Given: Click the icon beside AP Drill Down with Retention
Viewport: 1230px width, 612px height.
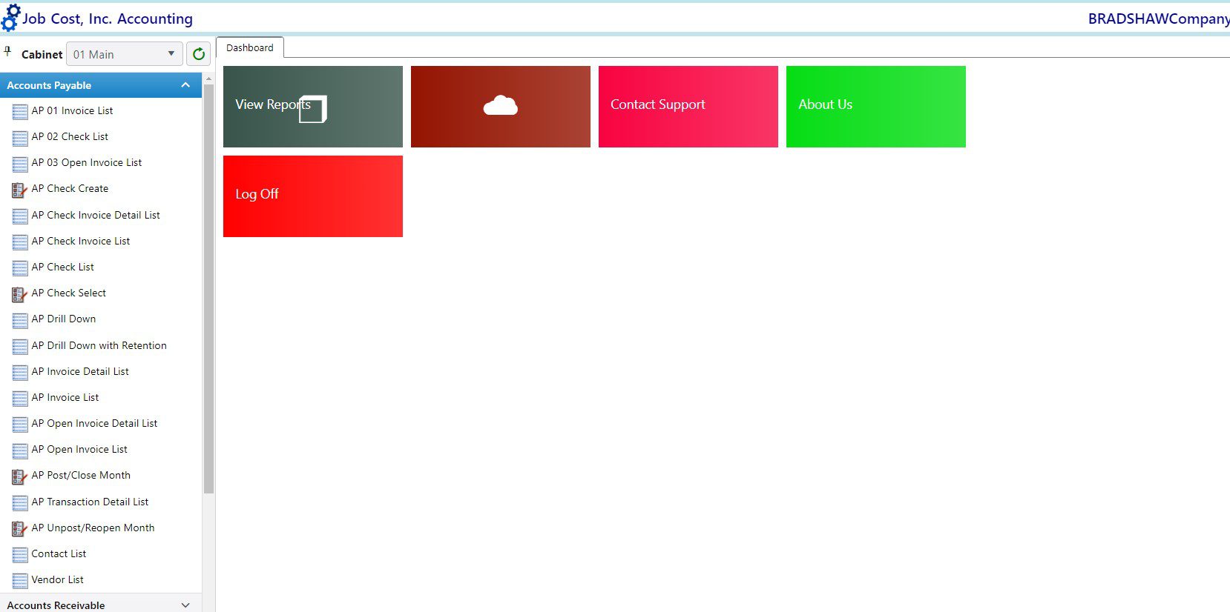Looking at the screenshot, I should point(20,347).
